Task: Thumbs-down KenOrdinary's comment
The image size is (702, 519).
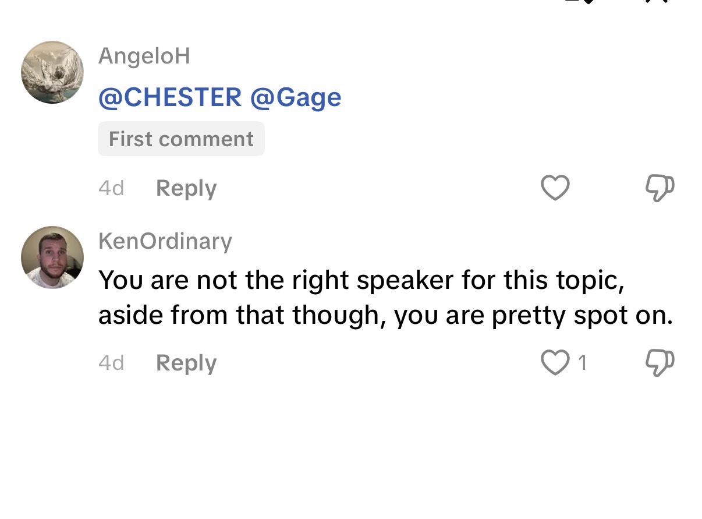Action: pyautogui.click(x=660, y=363)
